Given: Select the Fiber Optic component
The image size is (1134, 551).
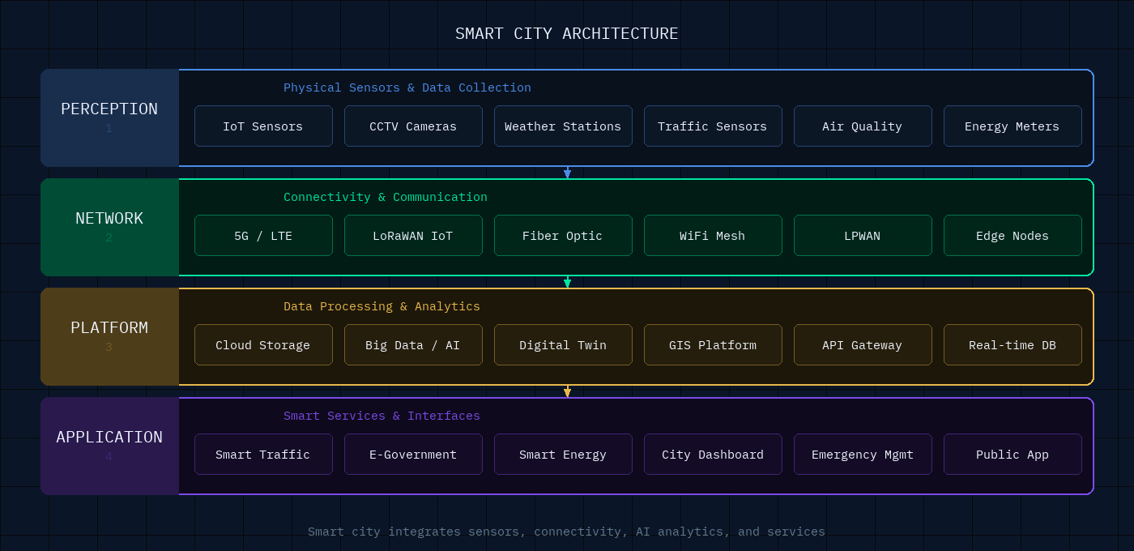Looking at the screenshot, I should [563, 236].
